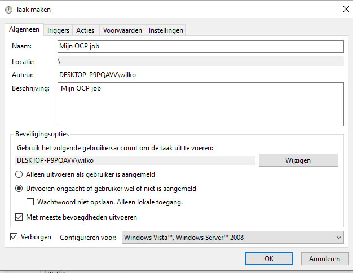The height and width of the screenshot is (273, 353).
Task: Click the 'Beschrijving:' label
Action: pos(30,88)
